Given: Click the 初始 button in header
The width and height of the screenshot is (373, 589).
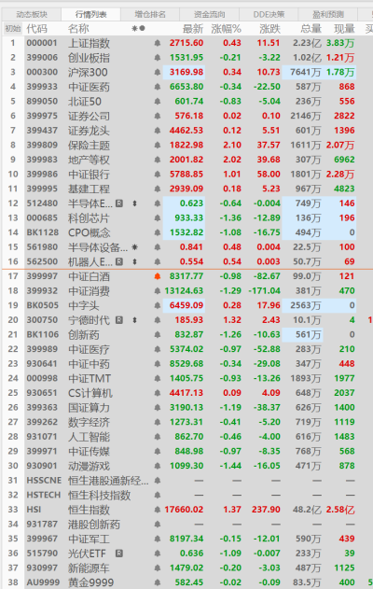Looking at the screenshot, I should coord(13,29).
